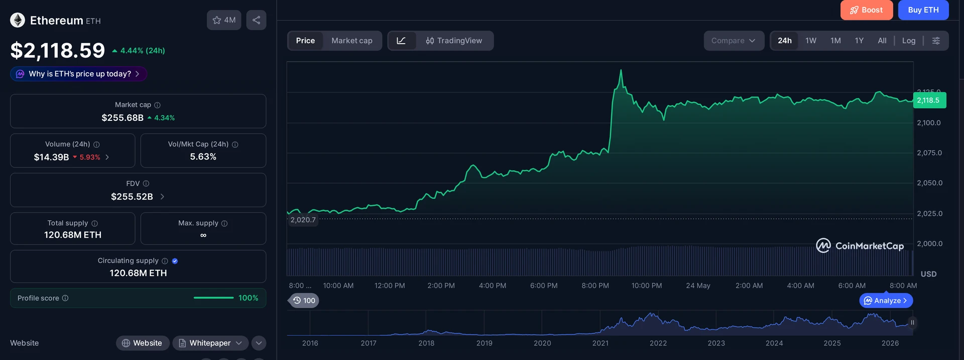Switch to TradingView candlestick chart
Viewport: 964px width, 360px height.
(454, 41)
